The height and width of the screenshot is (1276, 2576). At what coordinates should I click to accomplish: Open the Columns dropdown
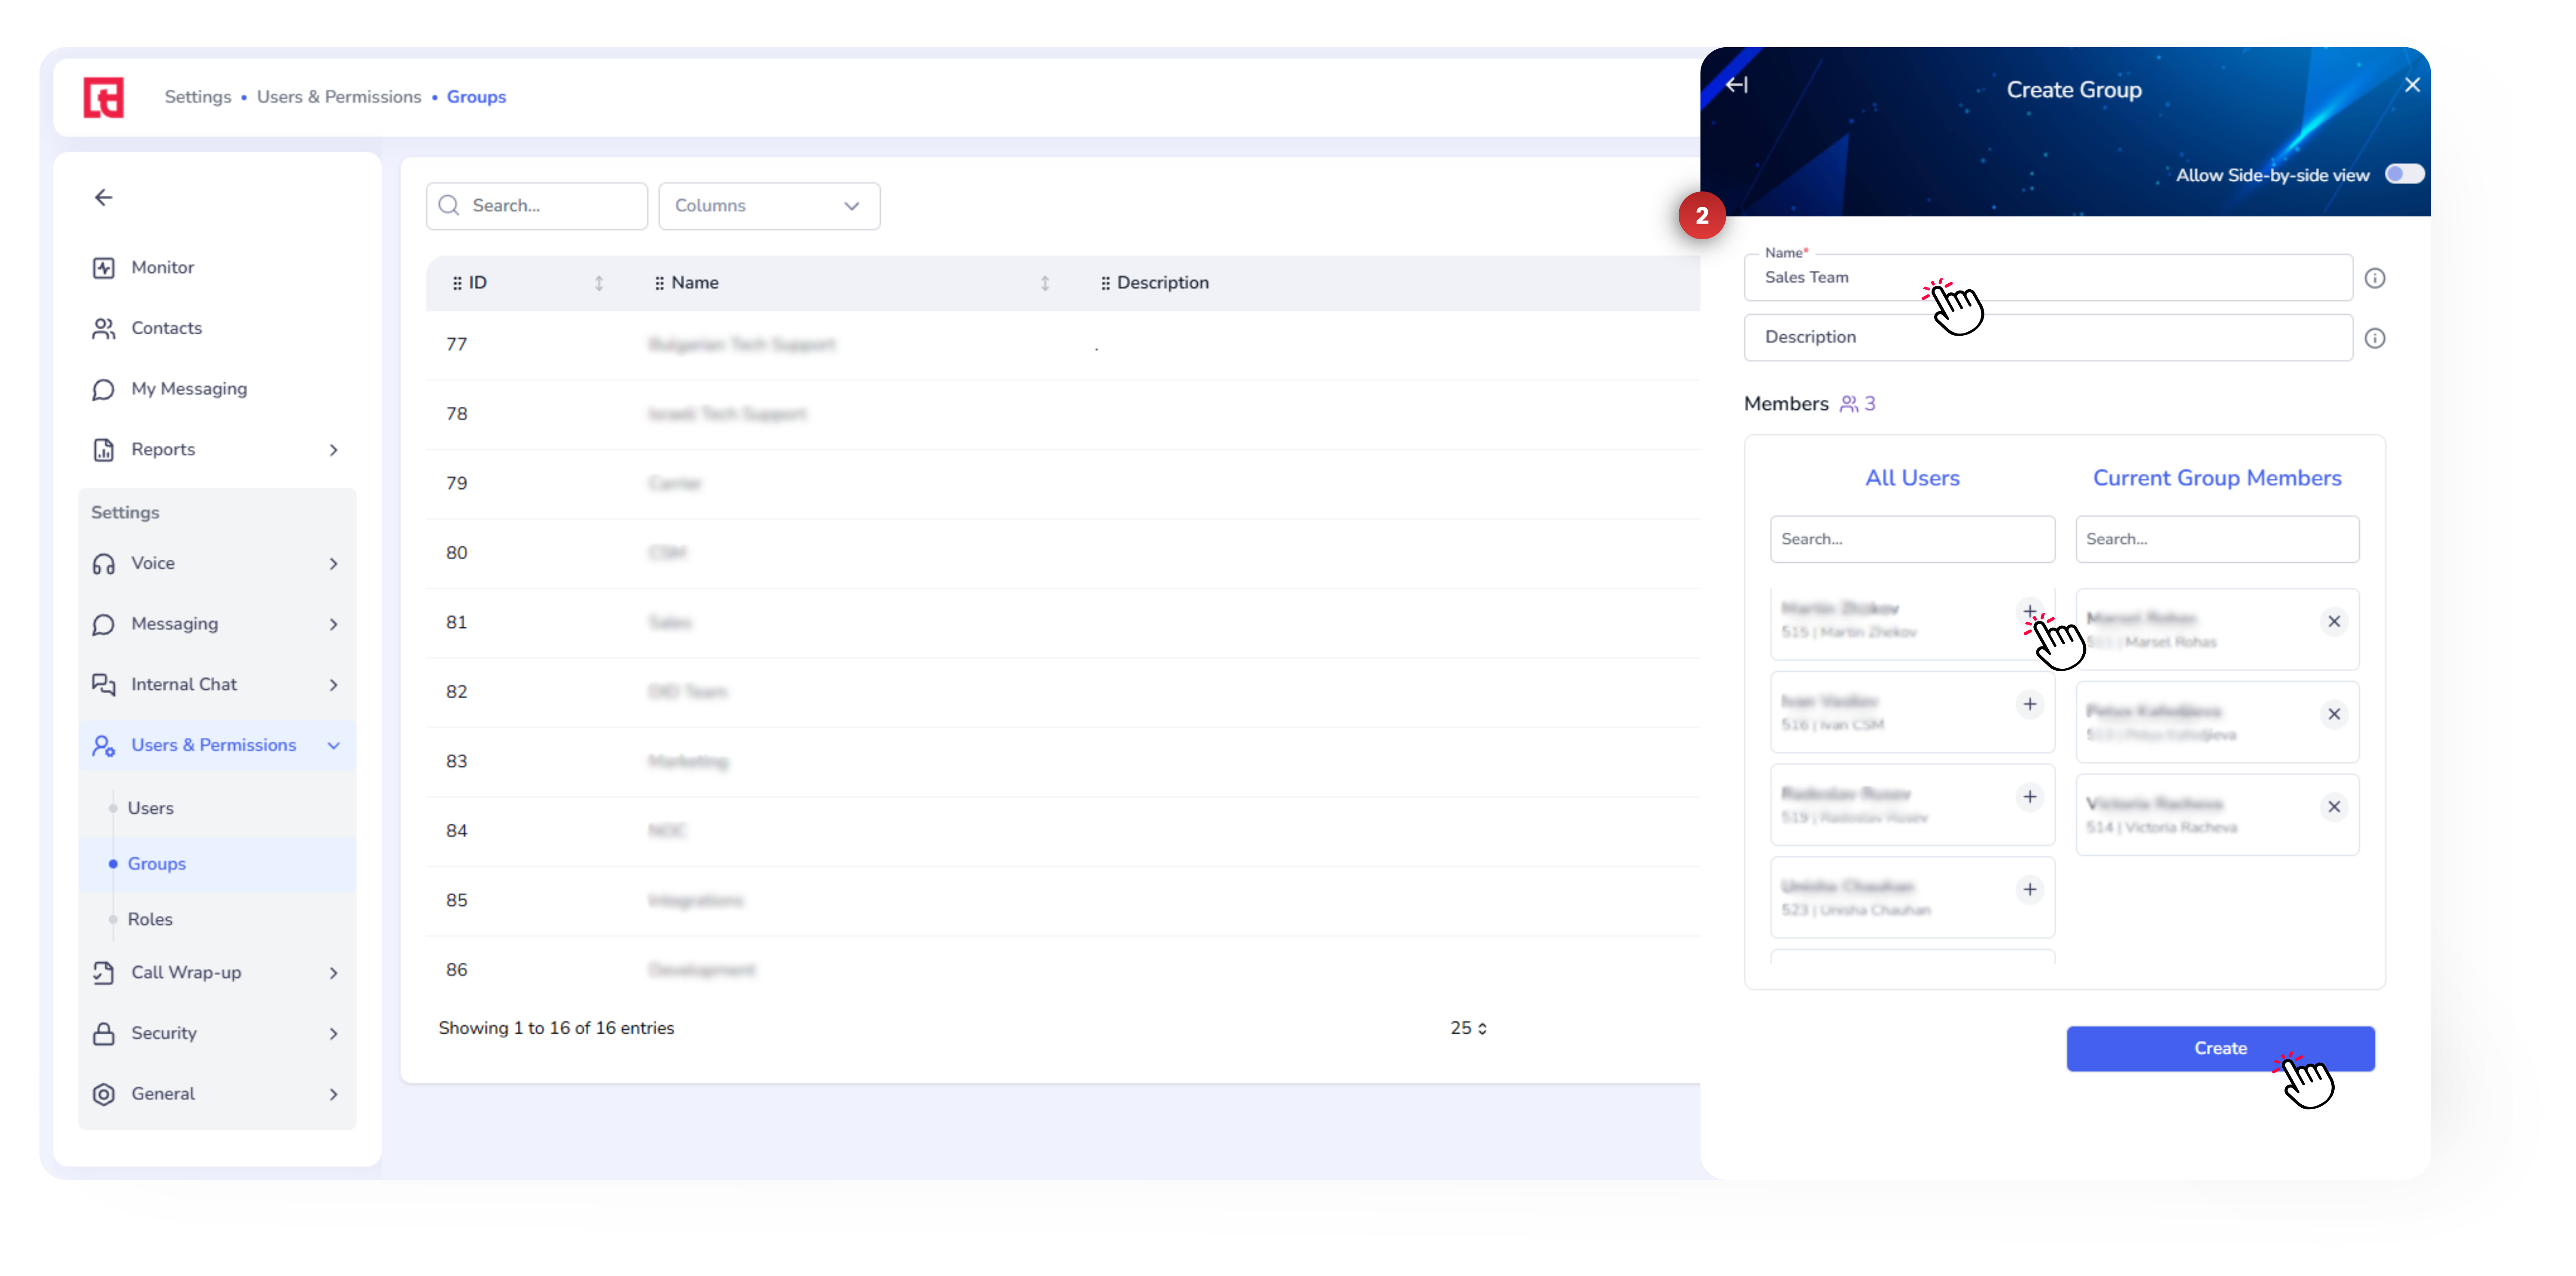point(768,206)
